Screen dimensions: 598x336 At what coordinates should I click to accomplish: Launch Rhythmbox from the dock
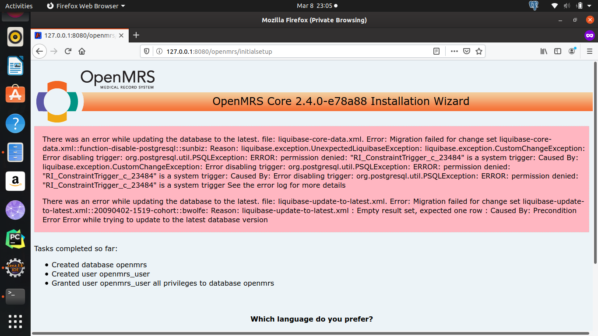pos(15,37)
